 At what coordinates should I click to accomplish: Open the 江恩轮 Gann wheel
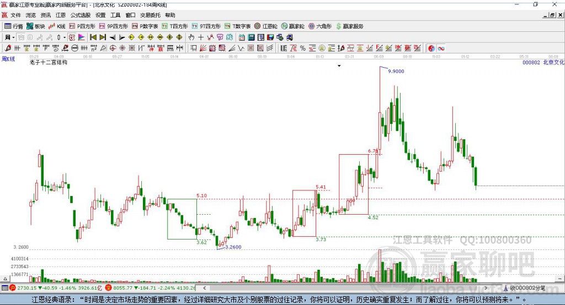pyautogui.click(x=266, y=26)
